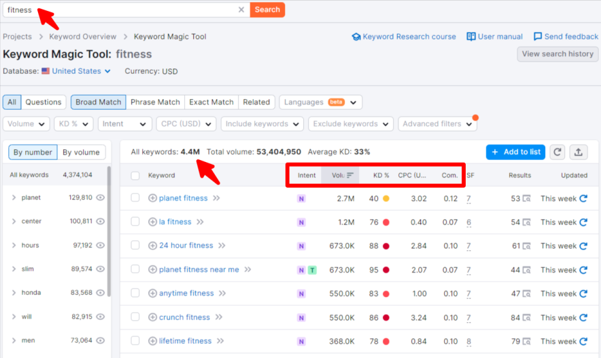Screen dimensions: 601x358
Task: Click plus icon beside anytime fitness
Action: click(x=152, y=294)
